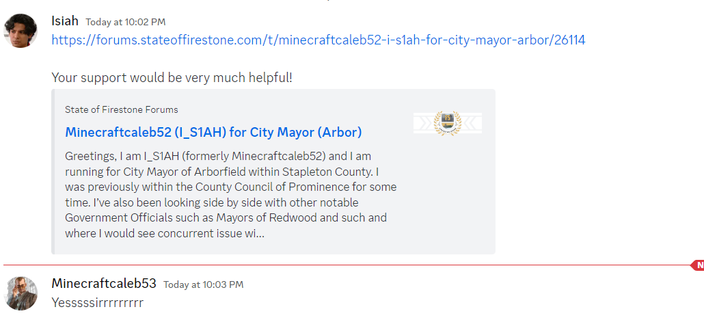
Task: Click the red new-messages divider line
Action: 347,265
